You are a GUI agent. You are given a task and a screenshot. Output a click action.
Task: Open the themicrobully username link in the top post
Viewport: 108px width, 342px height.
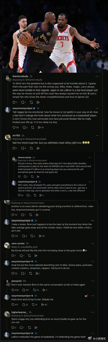[x=20, y=76]
